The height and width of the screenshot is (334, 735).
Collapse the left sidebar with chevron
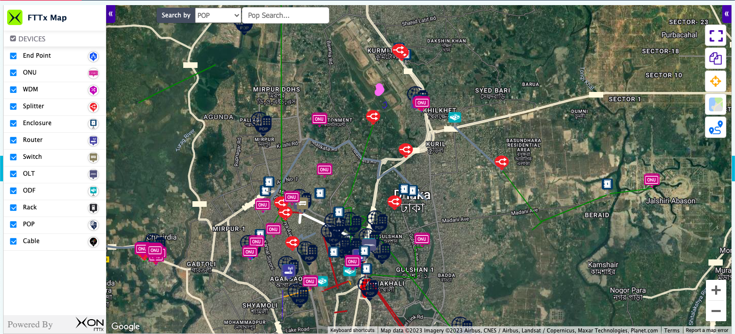111,14
